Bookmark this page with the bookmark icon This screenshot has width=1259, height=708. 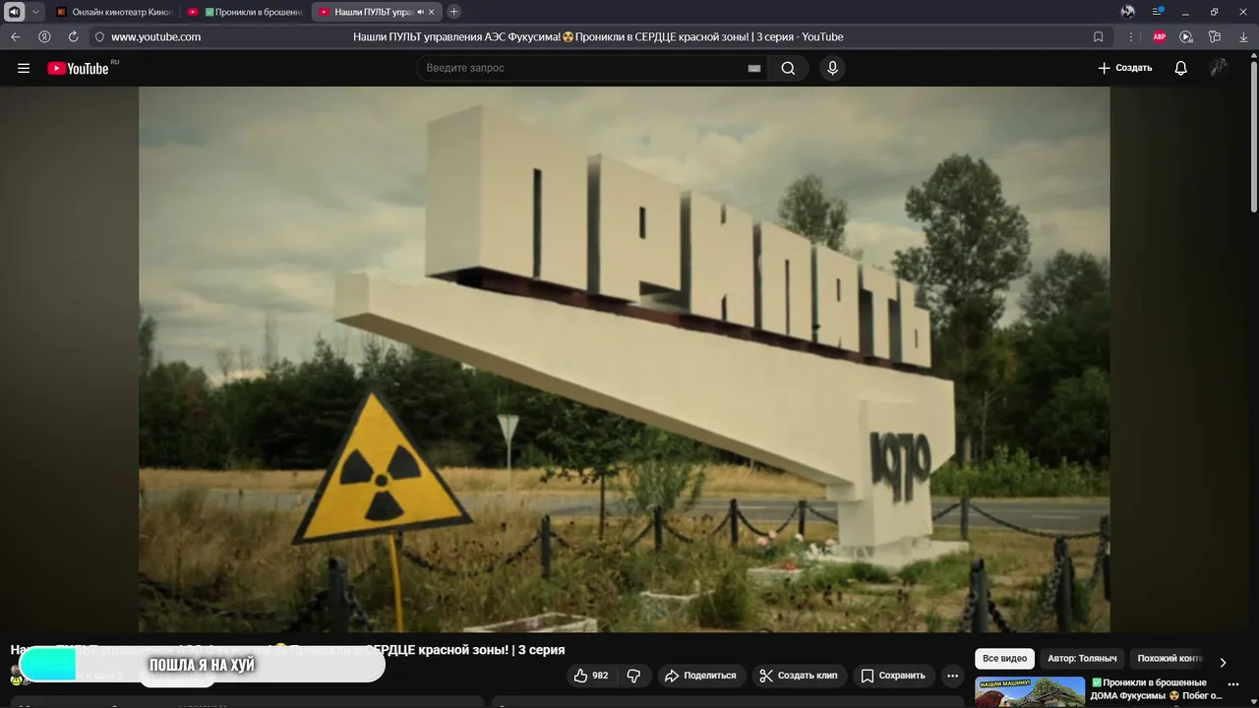(x=1099, y=36)
